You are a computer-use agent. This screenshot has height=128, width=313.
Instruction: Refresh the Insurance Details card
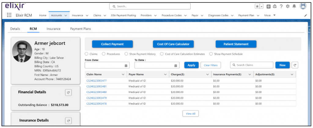pyautogui.click(x=69, y=121)
